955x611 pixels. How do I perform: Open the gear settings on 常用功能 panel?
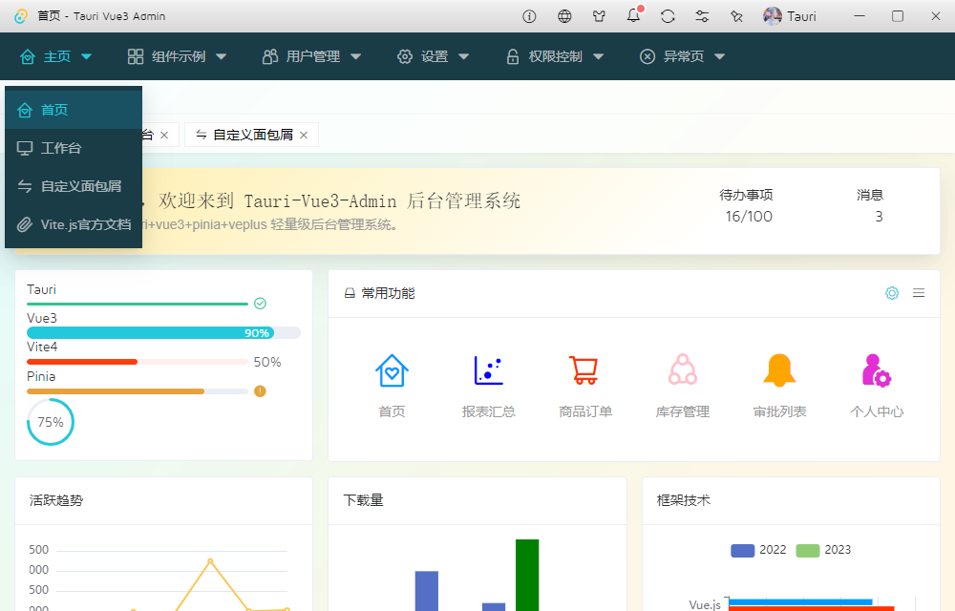tap(892, 293)
